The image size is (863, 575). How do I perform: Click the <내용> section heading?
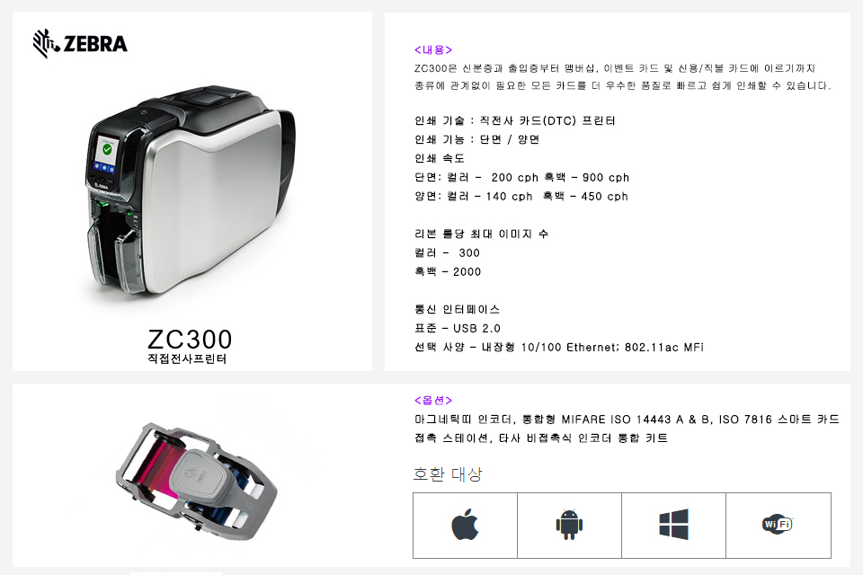tap(433, 50)
